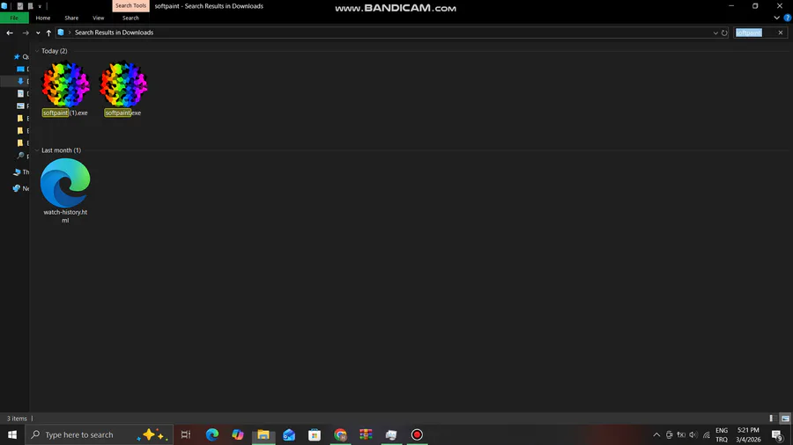Select Desktop icon in navigation pane

click(20, 69)
